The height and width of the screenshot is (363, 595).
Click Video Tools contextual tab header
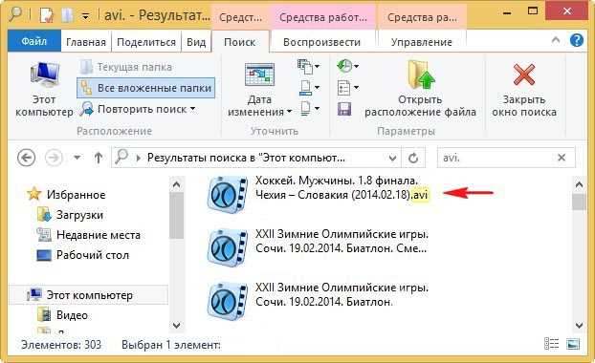tap(323, 17)
